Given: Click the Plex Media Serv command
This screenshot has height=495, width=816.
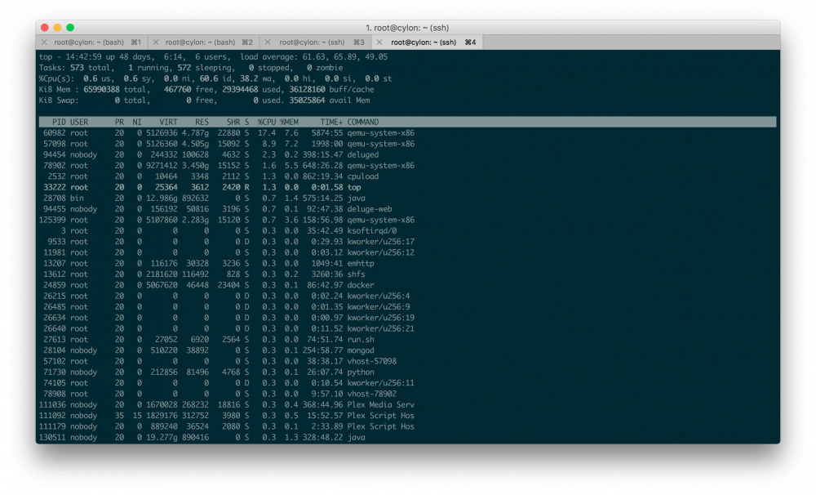Looking at the screenshot, I should pos(380,405).
